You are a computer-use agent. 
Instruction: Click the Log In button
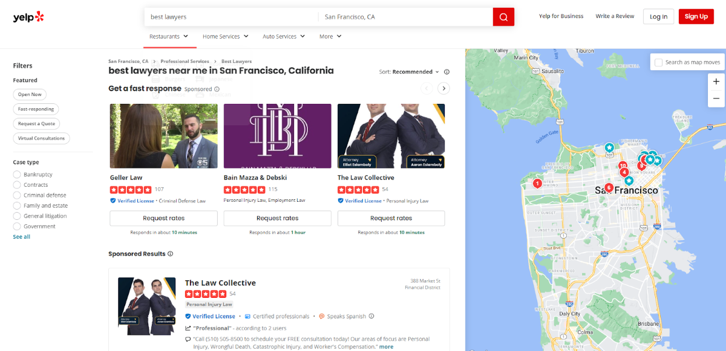pos(658,16)
